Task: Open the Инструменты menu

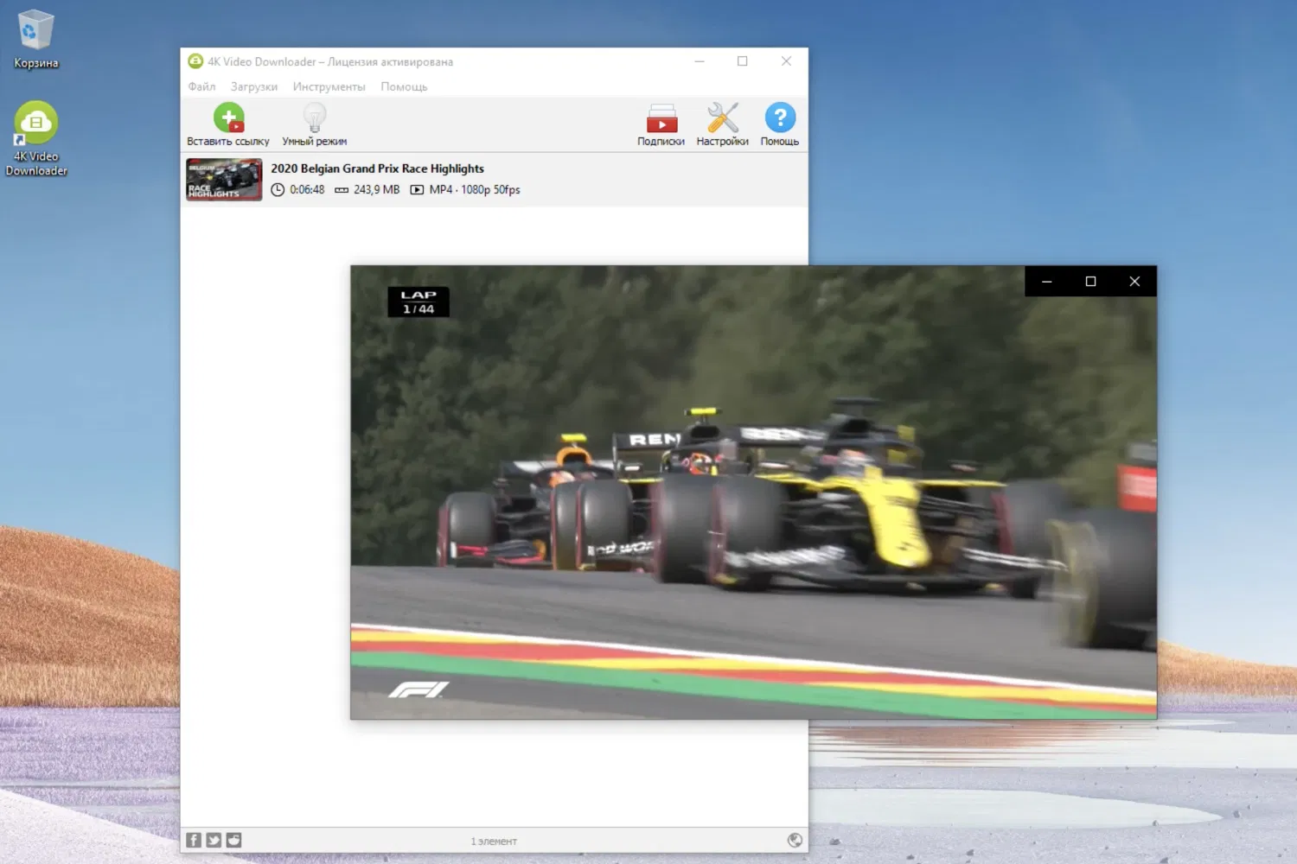Action: [x=329, y=86]
